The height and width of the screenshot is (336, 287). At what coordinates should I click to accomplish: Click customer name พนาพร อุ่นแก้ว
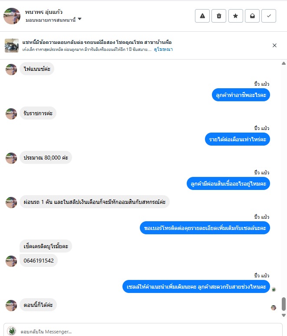(44, 12)
